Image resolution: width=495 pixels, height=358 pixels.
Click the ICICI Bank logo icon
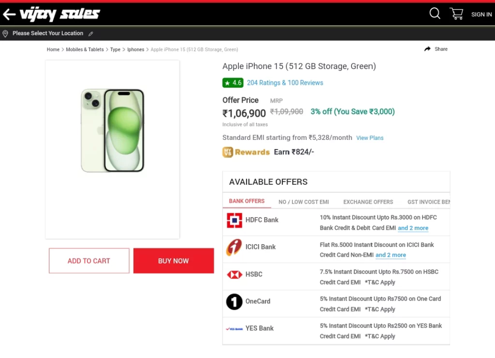coord(234,247)
